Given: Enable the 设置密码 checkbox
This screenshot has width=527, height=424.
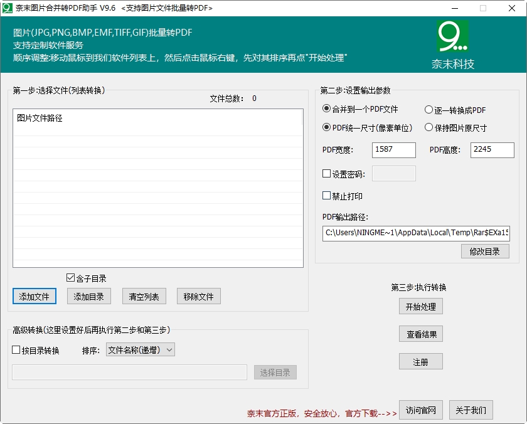Looking at the screenshot, I should click(x=326, y=174).
